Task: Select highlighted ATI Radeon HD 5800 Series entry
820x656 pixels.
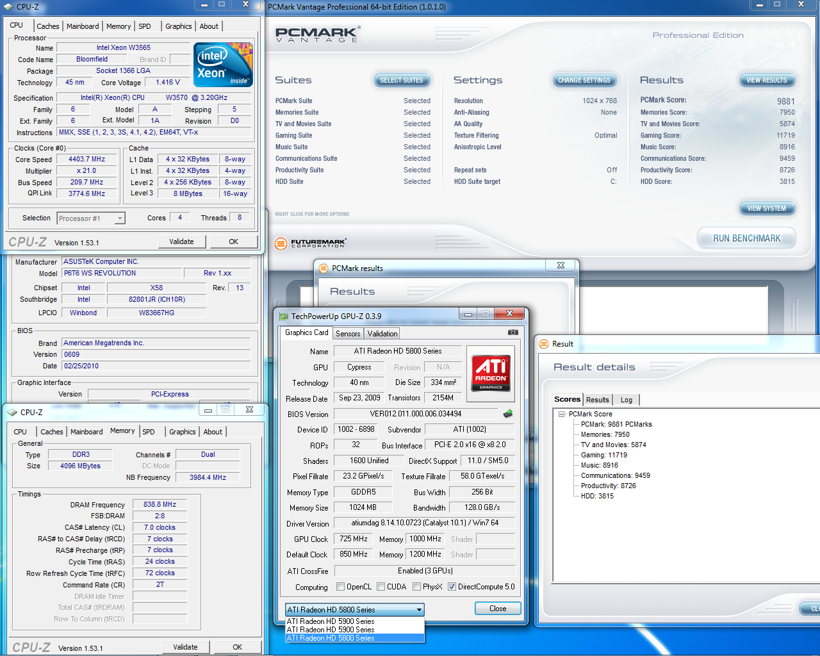Action: pos(354,638)
